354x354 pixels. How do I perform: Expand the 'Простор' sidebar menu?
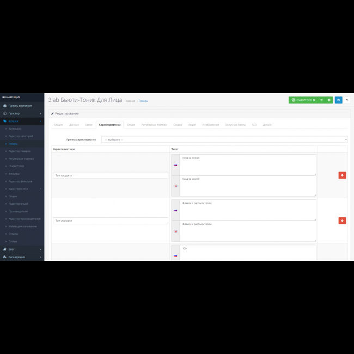coord(22,113)
